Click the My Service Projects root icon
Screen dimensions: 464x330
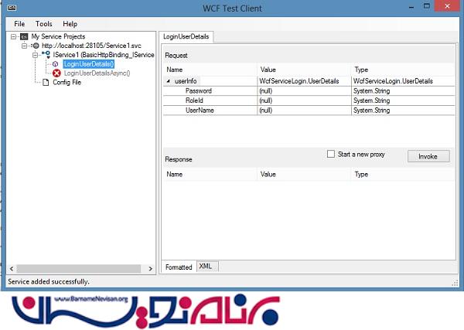pyautogui.click(x=25, y=36)
